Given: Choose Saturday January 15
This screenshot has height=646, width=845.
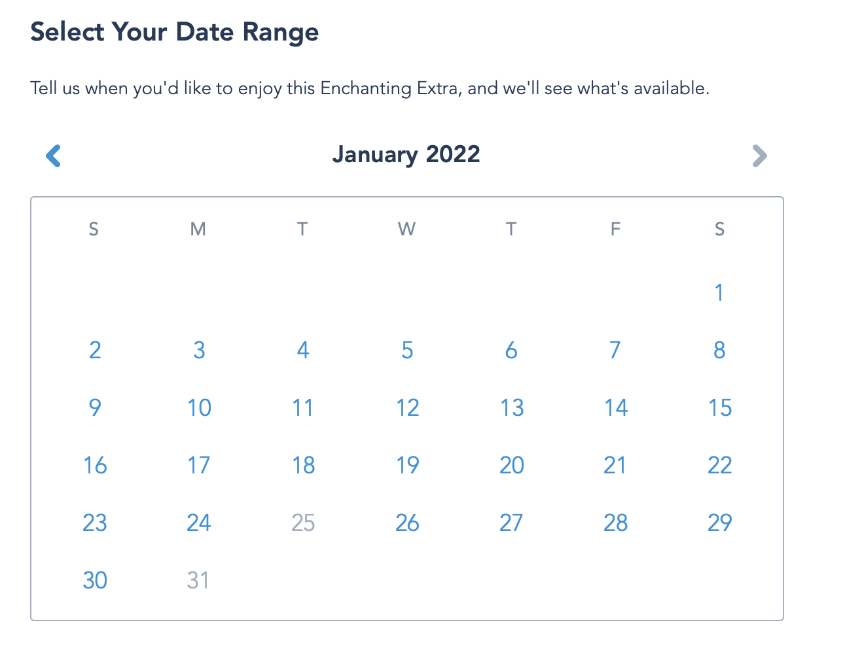Looking at the screenshot, I should pos(719,407).
